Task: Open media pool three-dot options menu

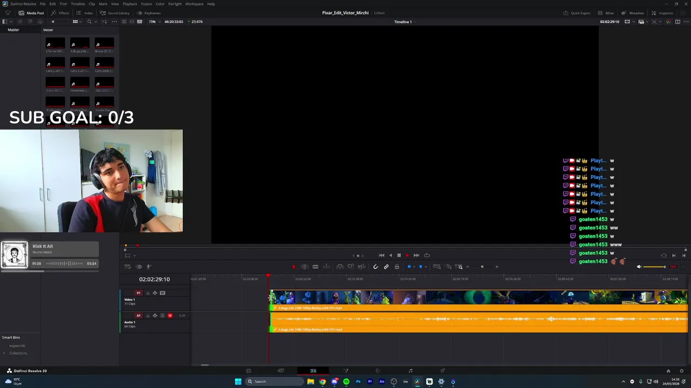Action: click(114, 22)
